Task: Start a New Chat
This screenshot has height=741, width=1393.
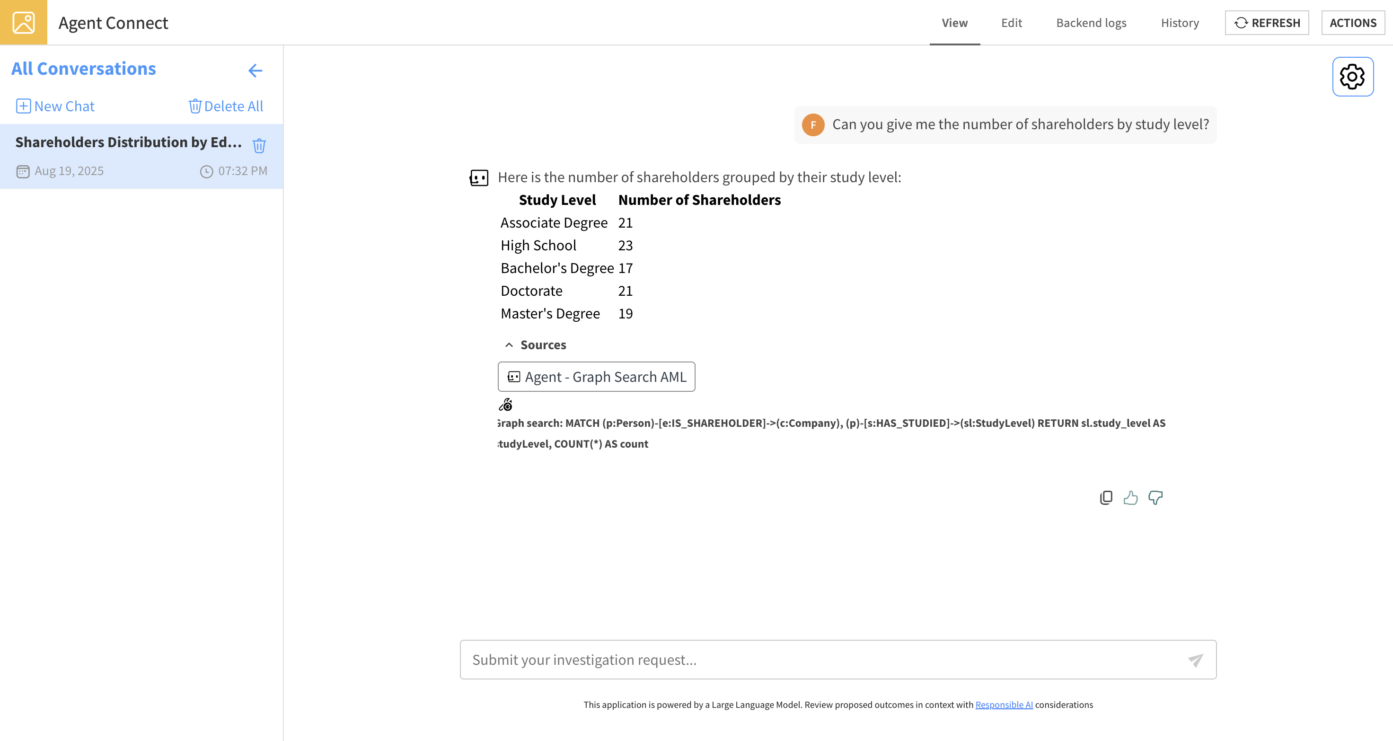Action: 54,106
